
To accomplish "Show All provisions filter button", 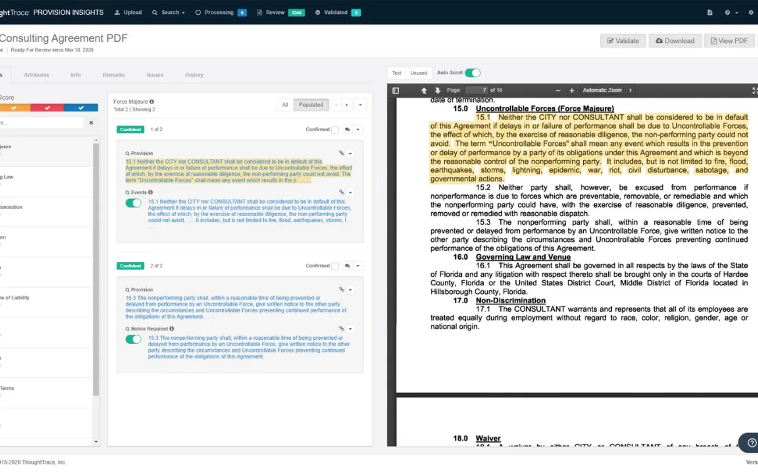I will tap(285, 105).
